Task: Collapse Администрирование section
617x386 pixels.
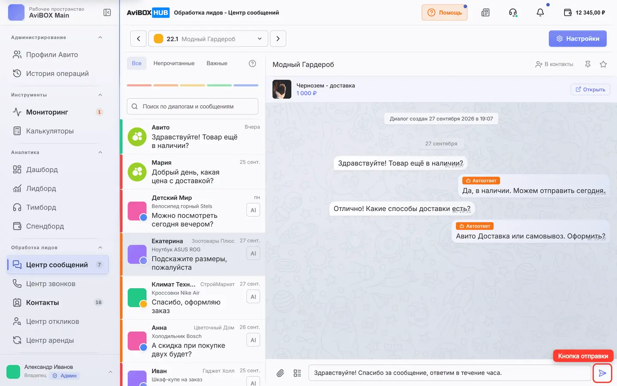Action: pos(100,37)
